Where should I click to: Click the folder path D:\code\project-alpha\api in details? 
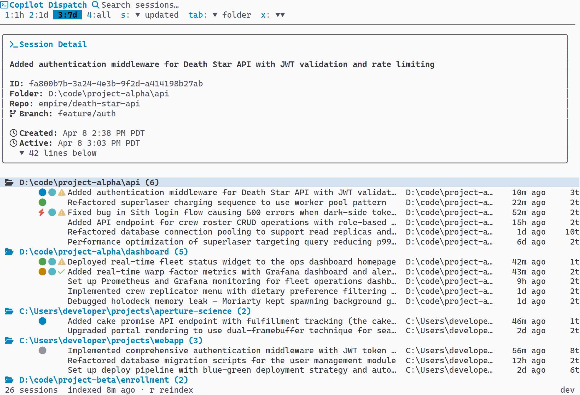109,94
